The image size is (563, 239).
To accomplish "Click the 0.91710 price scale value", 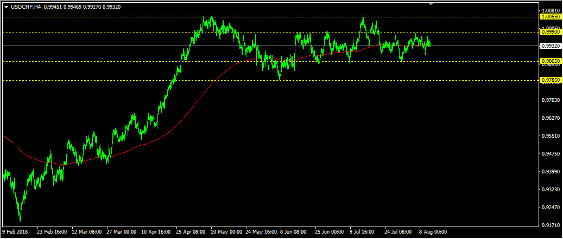I will (551, 225).
